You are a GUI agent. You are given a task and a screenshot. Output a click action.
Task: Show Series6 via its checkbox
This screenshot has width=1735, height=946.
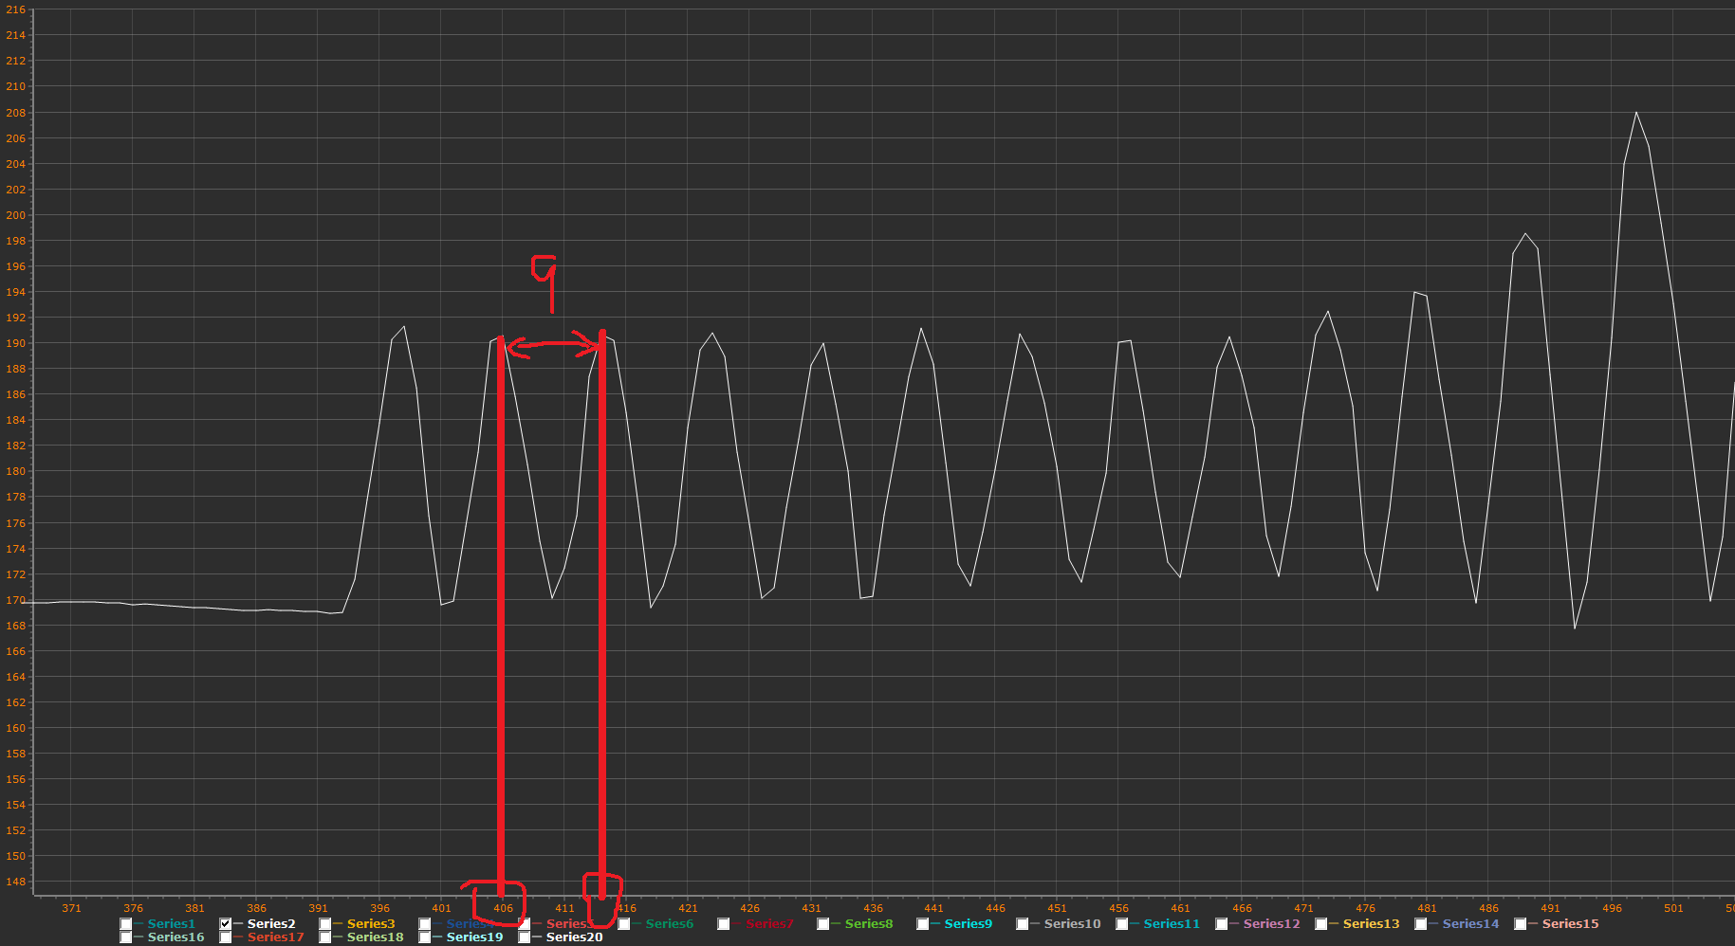[624, 924]
